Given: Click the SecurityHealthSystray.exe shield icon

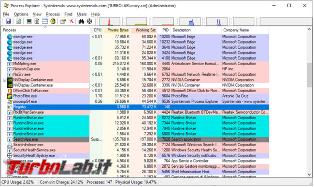Looking at the screenshot, I should (10, 156).
